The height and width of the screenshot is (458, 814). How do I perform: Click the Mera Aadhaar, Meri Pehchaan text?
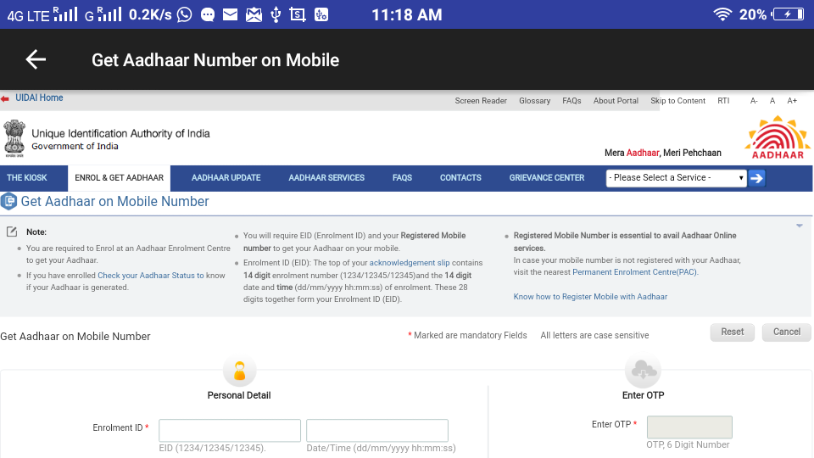pyautogui.click(x=662, y=153)
